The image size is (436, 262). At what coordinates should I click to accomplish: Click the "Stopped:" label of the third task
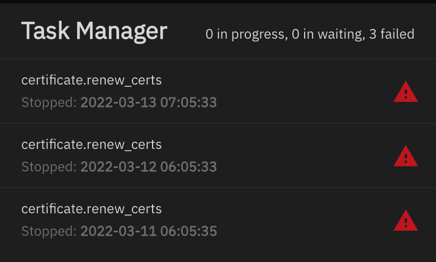point(49,231)
